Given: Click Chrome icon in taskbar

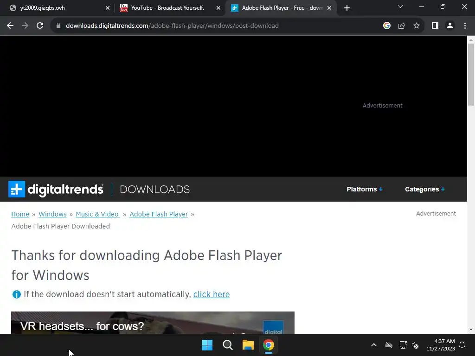Looking at the screenshot, I should 269,345.
